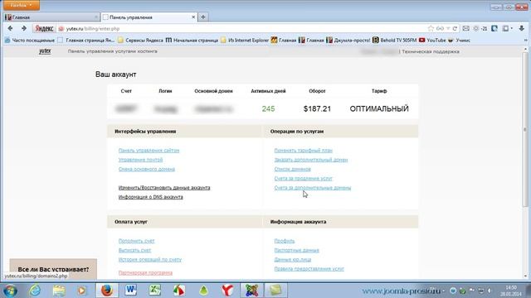This screenshot has height=298, width=531.
Task: Open the Джумла-просто! bookmark
Action: tap(348, 41)
